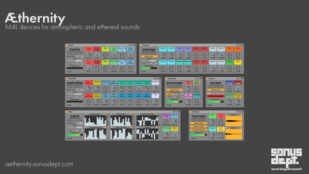This screenshot has width=309, height=174.
Task: Click Paysage Wind 2 knob
Action: coord(221,55)
